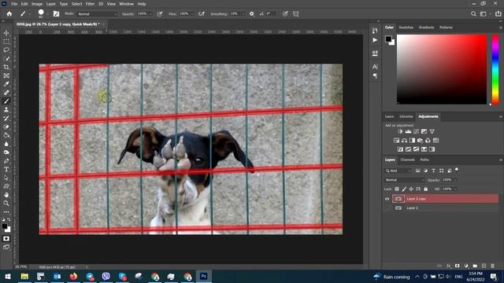Add a Brightness/Contrast adjustment

[x=400, y=131]
